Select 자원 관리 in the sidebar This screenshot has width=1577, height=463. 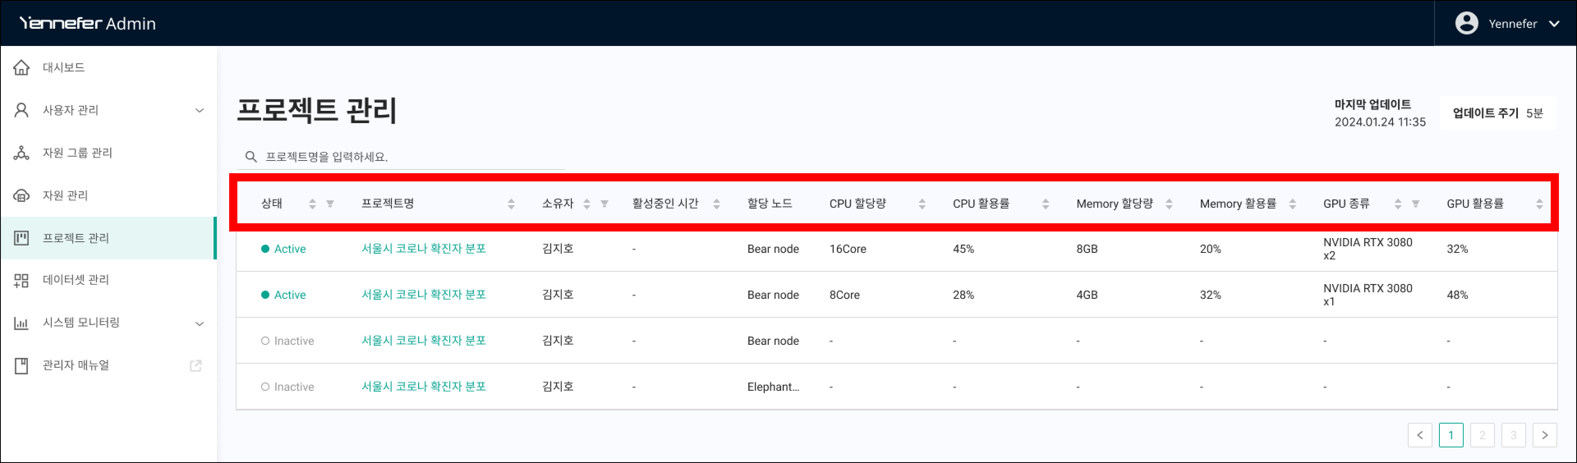click(65, 196)
